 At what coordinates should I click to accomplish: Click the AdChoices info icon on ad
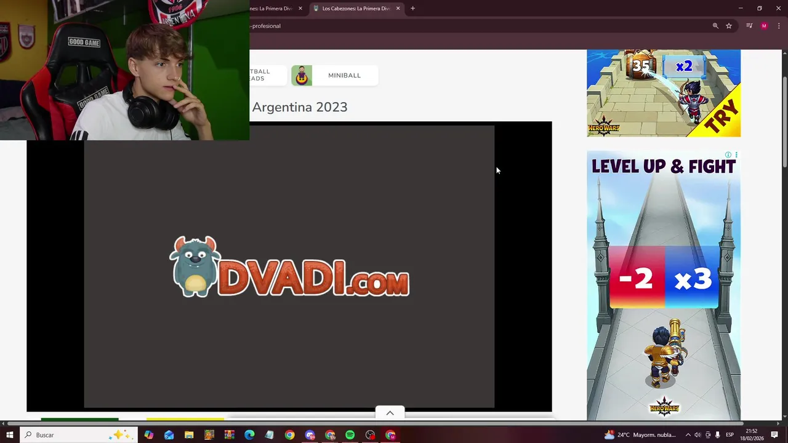click(728, 154)
